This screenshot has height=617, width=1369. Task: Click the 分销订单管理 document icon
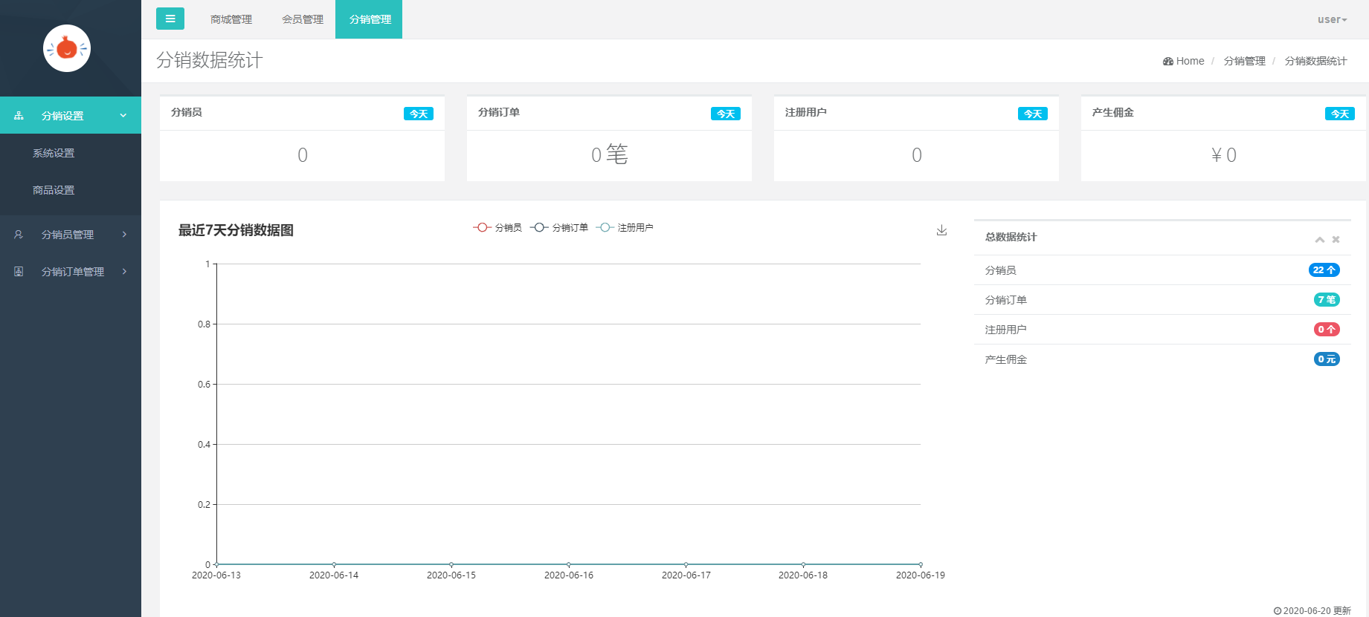coord(19,272)
